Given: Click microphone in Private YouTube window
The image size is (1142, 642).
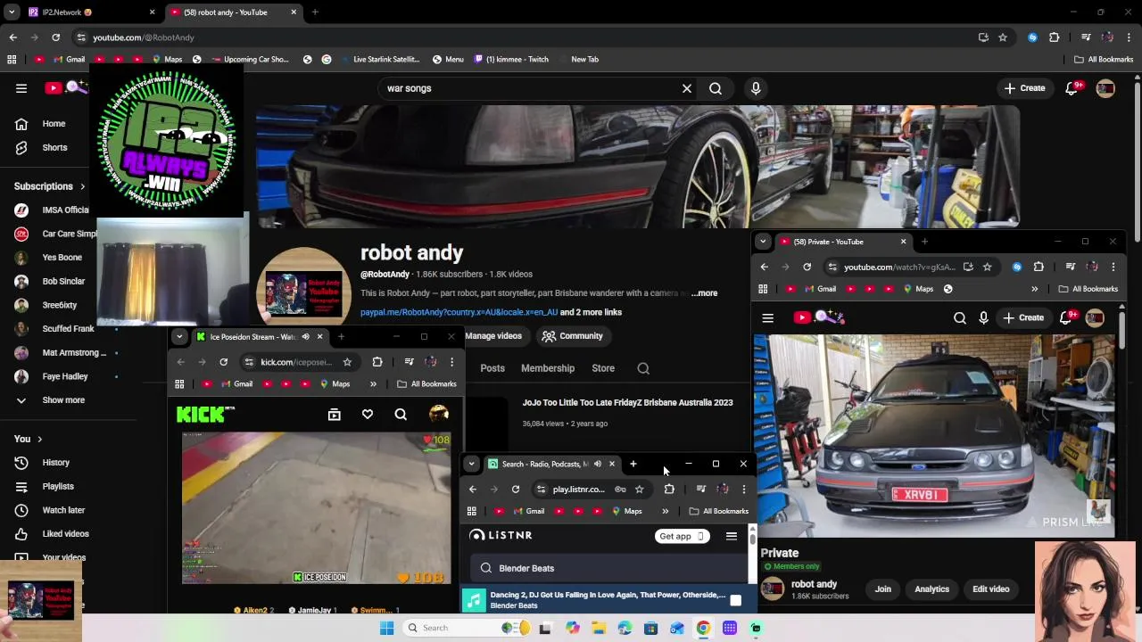Looking at the screenshot, I should pos(983,317).
